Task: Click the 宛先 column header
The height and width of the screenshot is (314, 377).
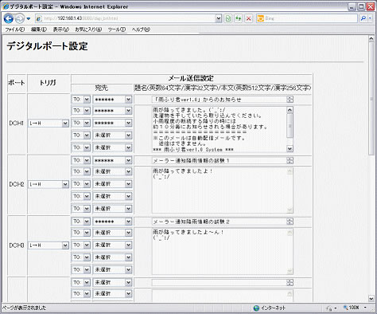Action: pos(102,88)
